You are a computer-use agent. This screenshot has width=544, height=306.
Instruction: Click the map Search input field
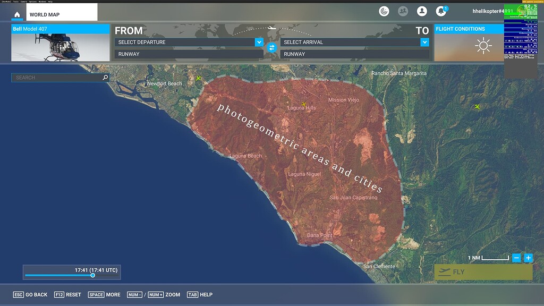click(x=56, y=78)
